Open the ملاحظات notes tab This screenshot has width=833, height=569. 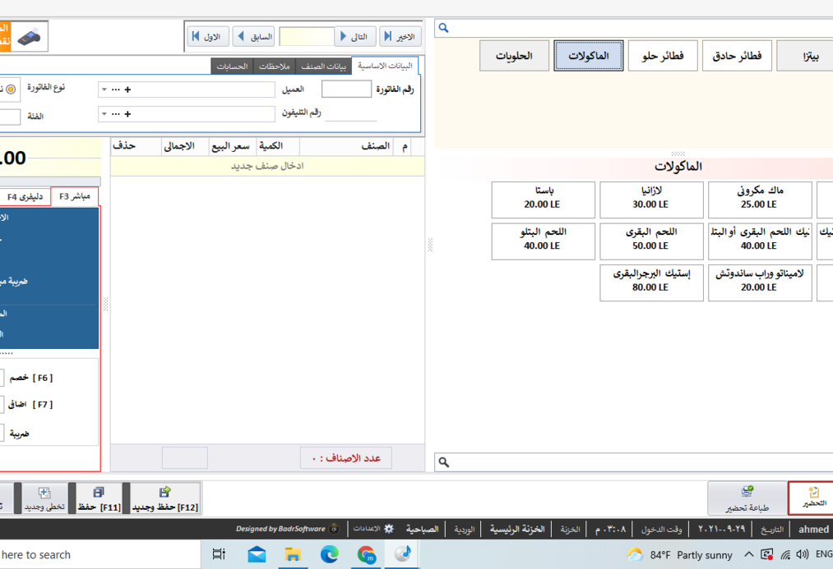(274, 66)
